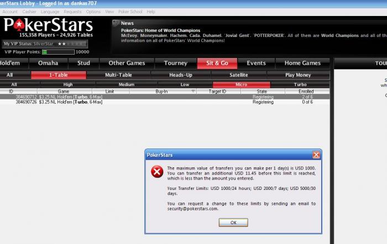387x244 pixels.
Task: Click My VIP Status SilverStar bar
Action: pyautogui.click(x=45, y=44)
